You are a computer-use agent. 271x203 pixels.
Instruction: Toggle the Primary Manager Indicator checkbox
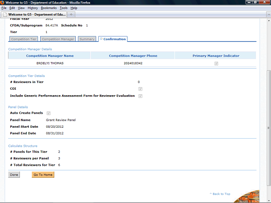[216, 63]
